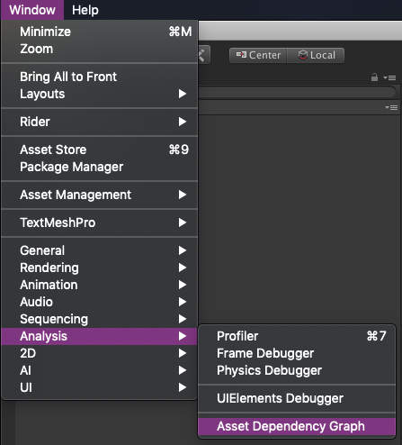This screenshot has width=402, height=445.
Task: Open the lower panel context menu icon
Action: [391, 107]
